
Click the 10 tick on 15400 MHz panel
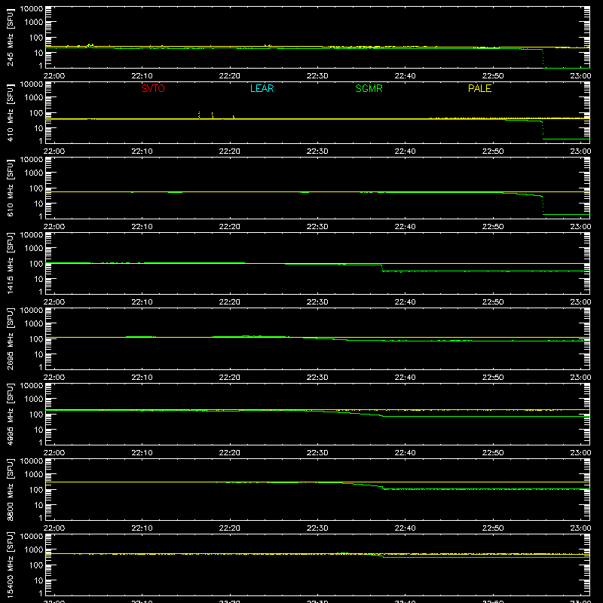pyautogui.click(x=38, y=580)
